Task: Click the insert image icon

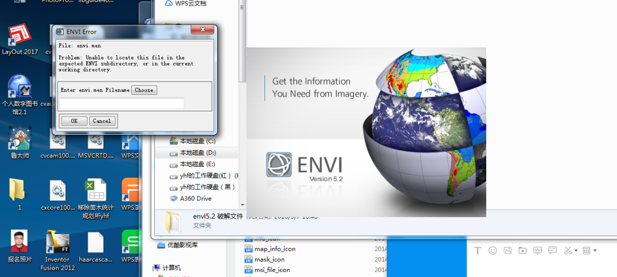Action: pyautogui.click(x=508, y=250)
